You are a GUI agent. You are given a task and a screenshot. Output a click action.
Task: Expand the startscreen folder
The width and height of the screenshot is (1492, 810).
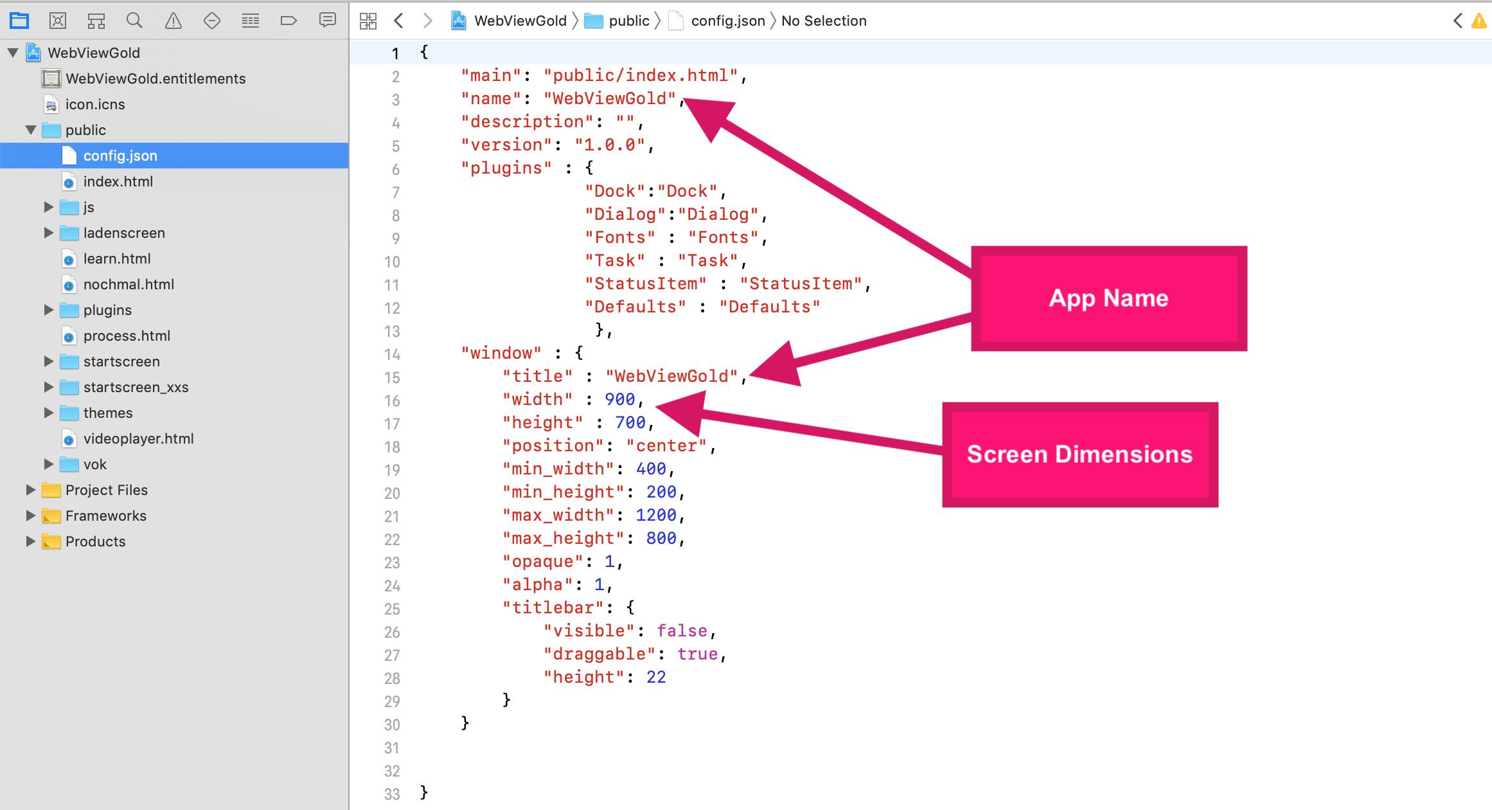48,361
